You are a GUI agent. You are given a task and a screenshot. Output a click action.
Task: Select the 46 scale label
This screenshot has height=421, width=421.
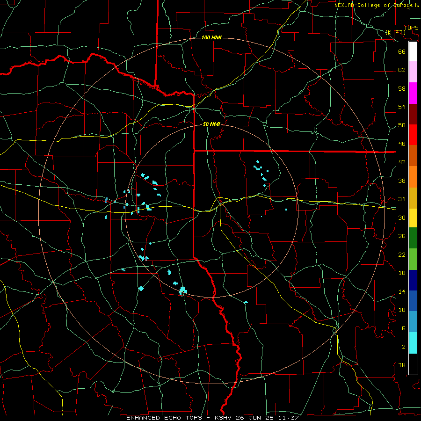[402, 144]
